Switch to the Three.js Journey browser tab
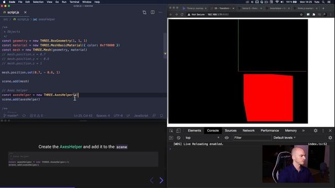 (195, 8)
